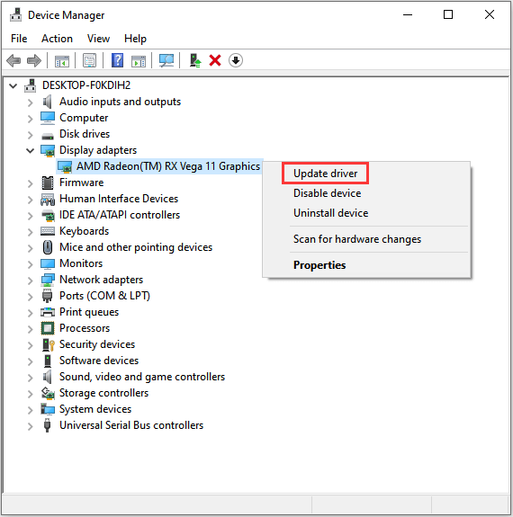Select the Print queues label
This screenshot has width=513, height=517.
point(89,312)
